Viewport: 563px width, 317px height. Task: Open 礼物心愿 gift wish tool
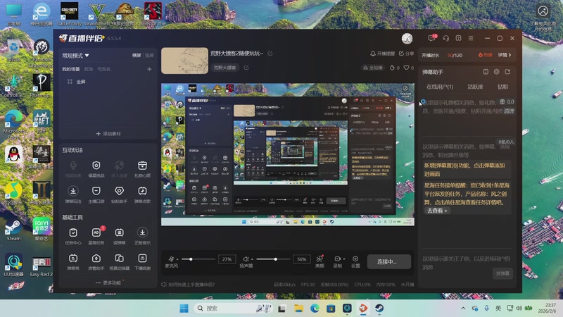142,169
